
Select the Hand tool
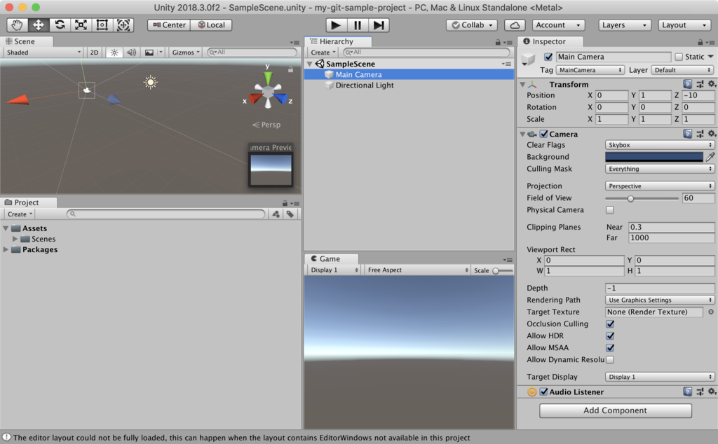pyautogui.click(x=18, y=25)
